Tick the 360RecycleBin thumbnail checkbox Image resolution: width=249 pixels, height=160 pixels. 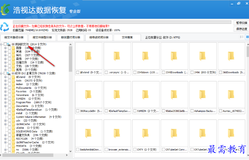78,111
